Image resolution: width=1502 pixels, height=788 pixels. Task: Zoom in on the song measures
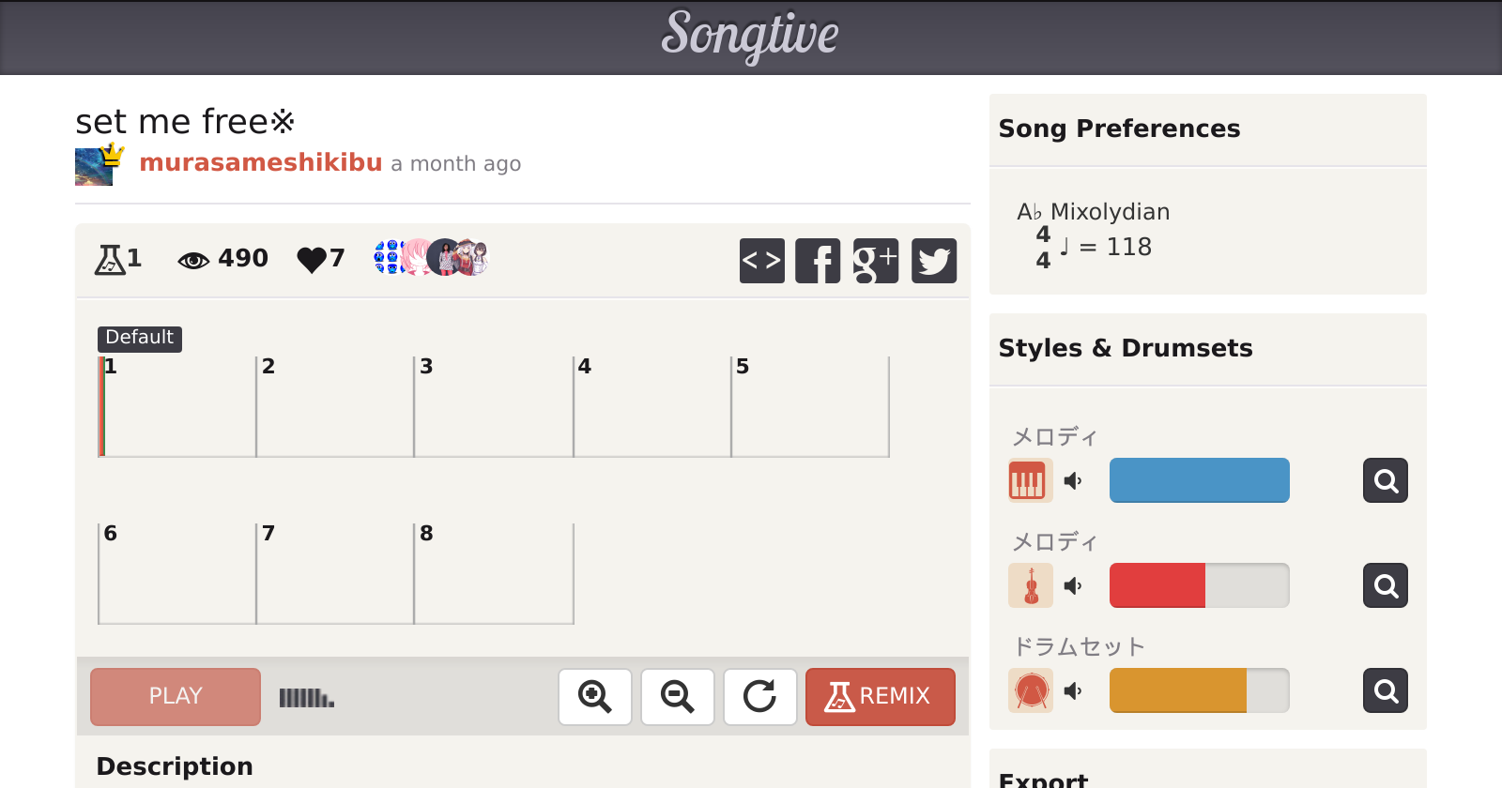pos(595,697)
